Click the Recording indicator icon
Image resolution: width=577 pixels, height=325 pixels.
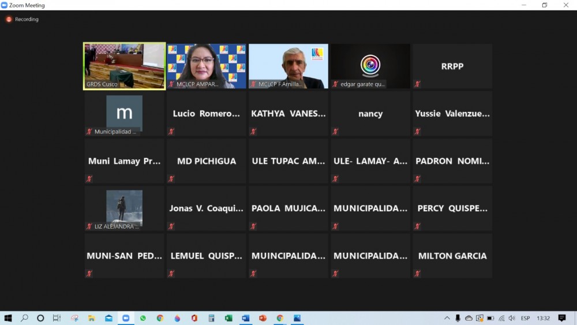pyautogui.click(x=9, y=19)
